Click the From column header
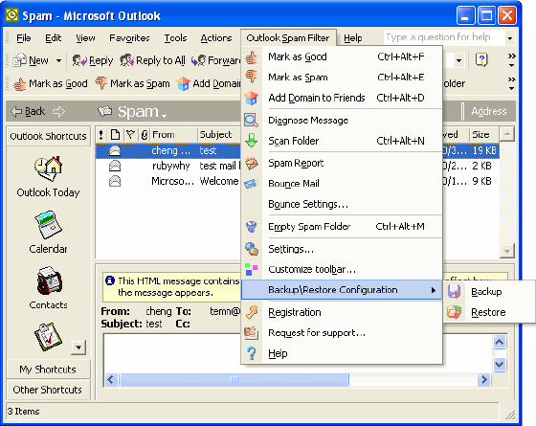This screenshot has height=426, width=536. tap(173, 135)
